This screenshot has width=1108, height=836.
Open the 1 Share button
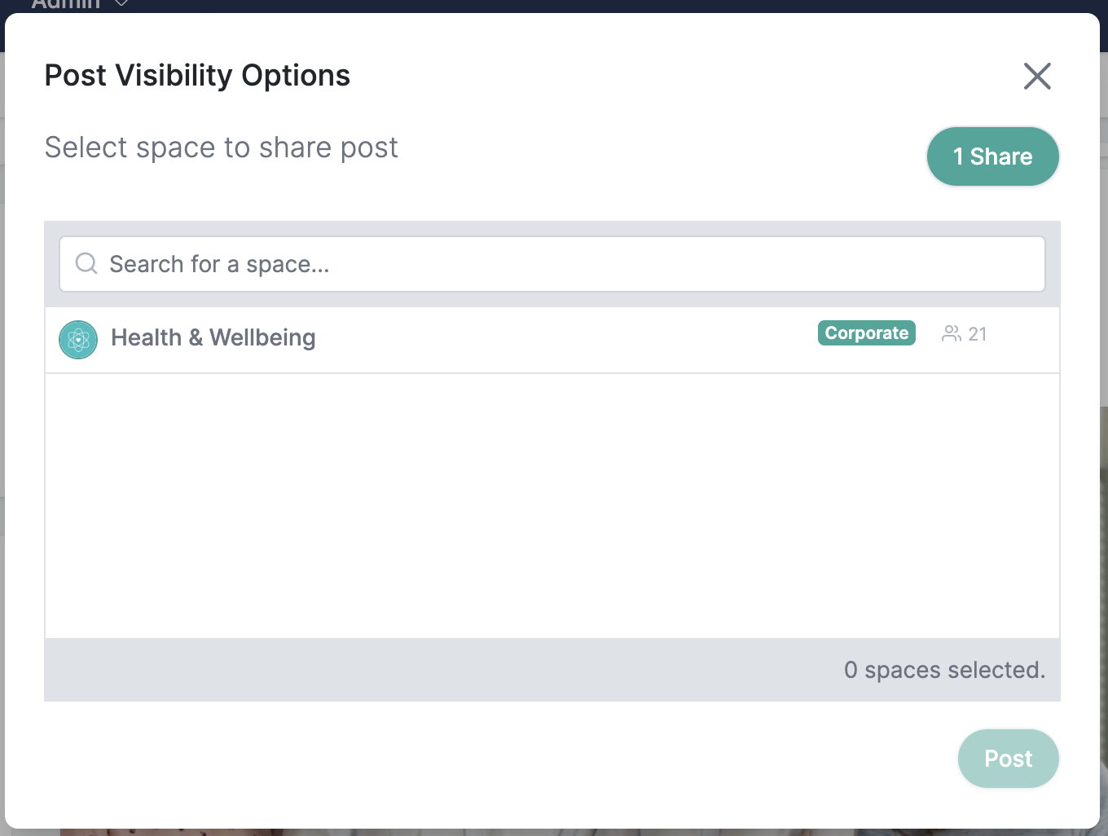pyautogui.click(x=993, y=156)
